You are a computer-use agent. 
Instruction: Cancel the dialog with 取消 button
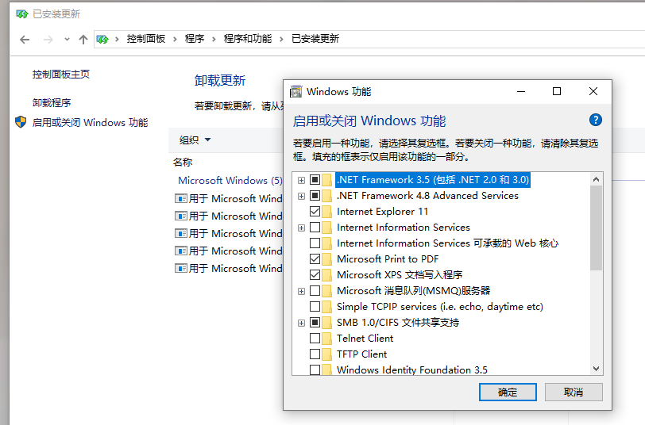coord(574,392)
